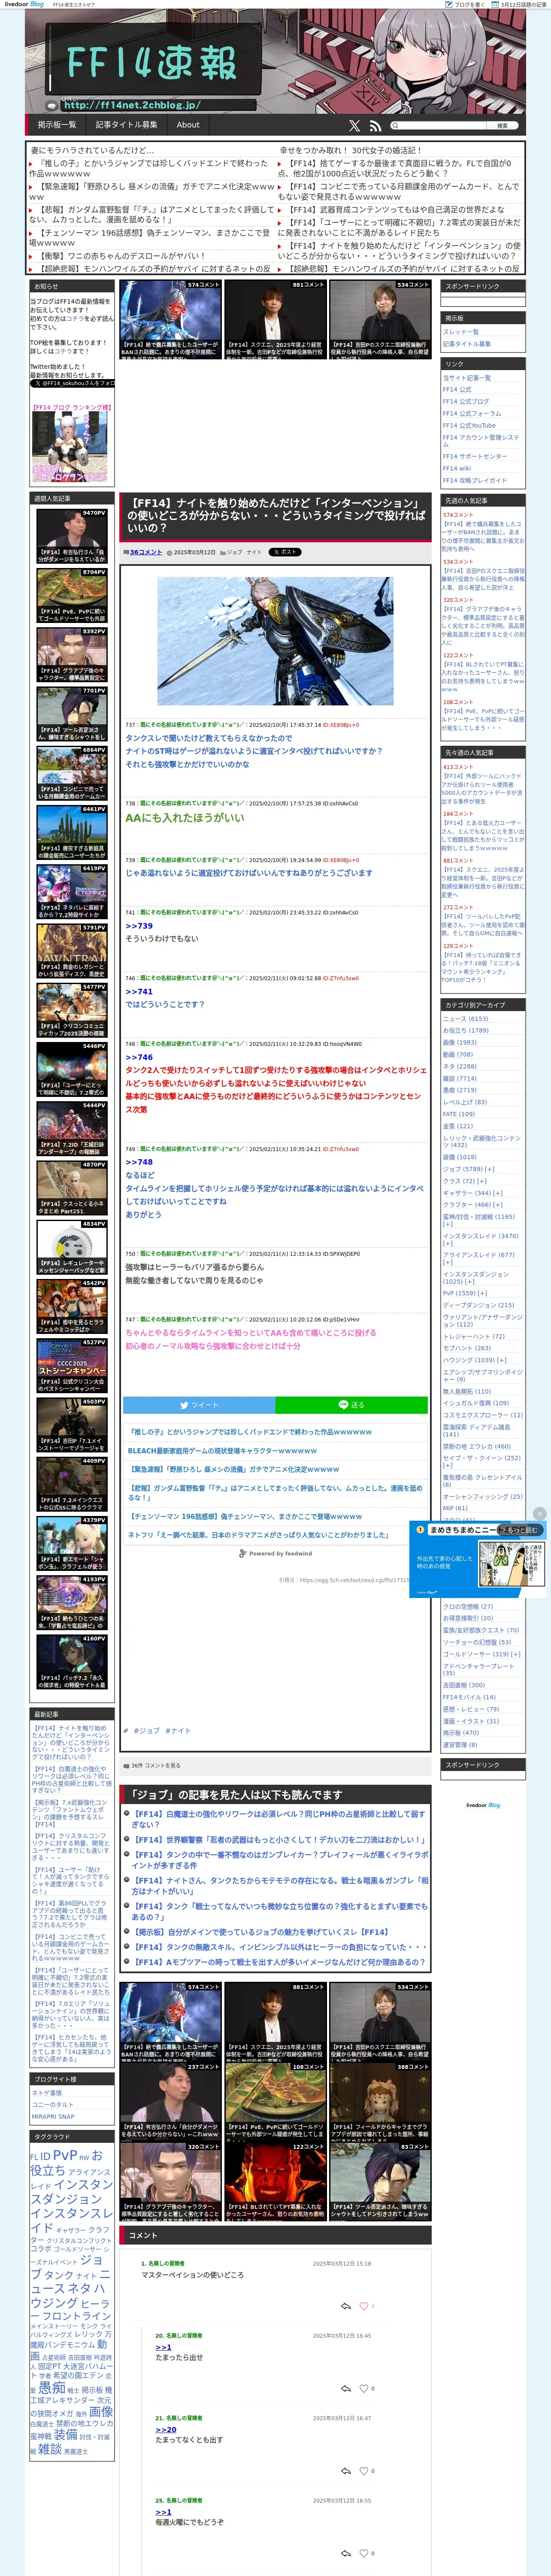This screenshot has width=551, height=2576.
Task: Click the 検索 search button
Action: point(503,126)
